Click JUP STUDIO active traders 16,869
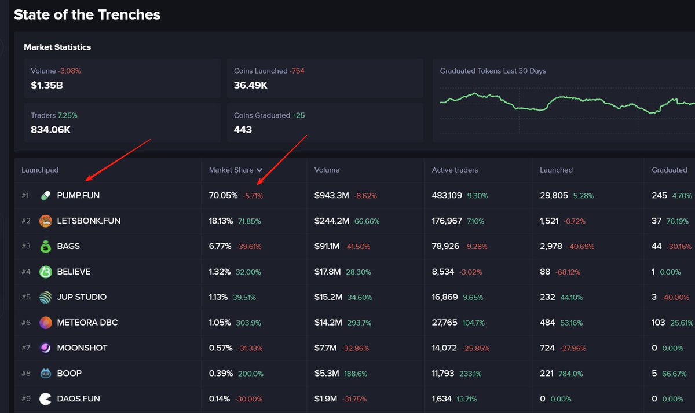Viewport: 695px width, 413px height. (x=445, y=297)
